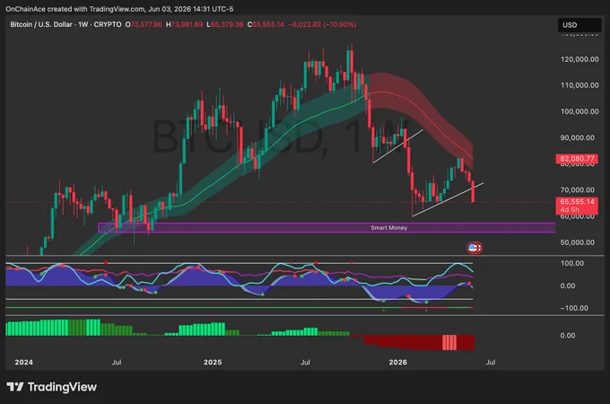Click the 65,555.14 current price label
The image size is (610, 404).
577,202
